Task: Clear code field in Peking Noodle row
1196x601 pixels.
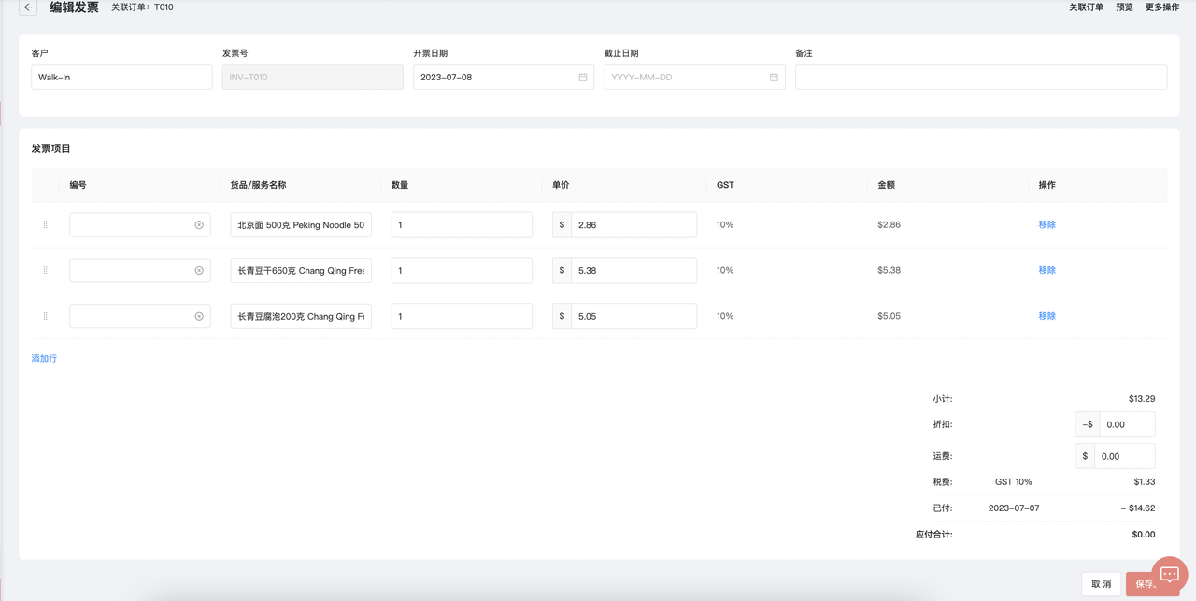Action: tap(199, 225)
